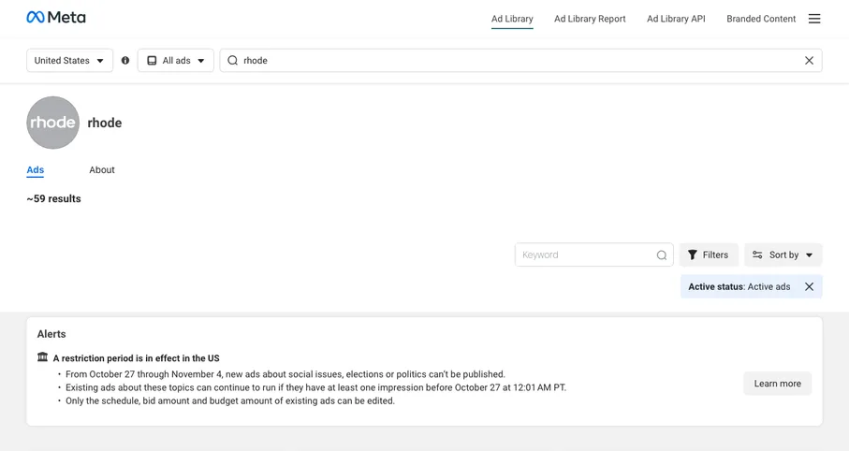Switch to the About tab
849x451 pixels.
coord(102,170)
